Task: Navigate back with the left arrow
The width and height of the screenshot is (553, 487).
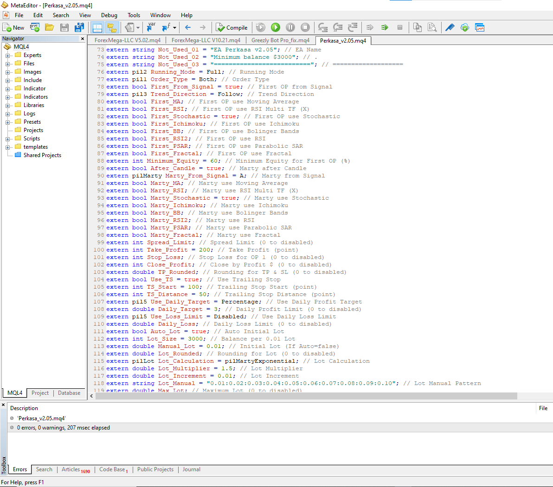Action: (187, 27)
